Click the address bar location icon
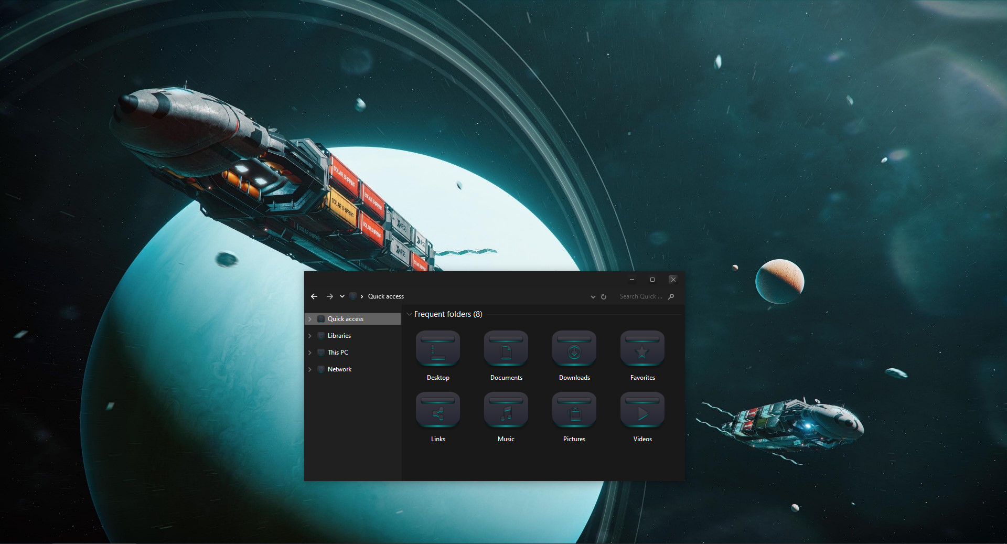Viewport: 1007px width, 544px height. click(353, 296)
